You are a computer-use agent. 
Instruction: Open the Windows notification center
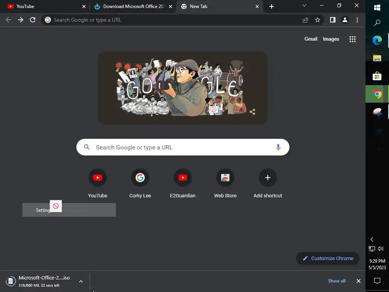click(377, 281)
